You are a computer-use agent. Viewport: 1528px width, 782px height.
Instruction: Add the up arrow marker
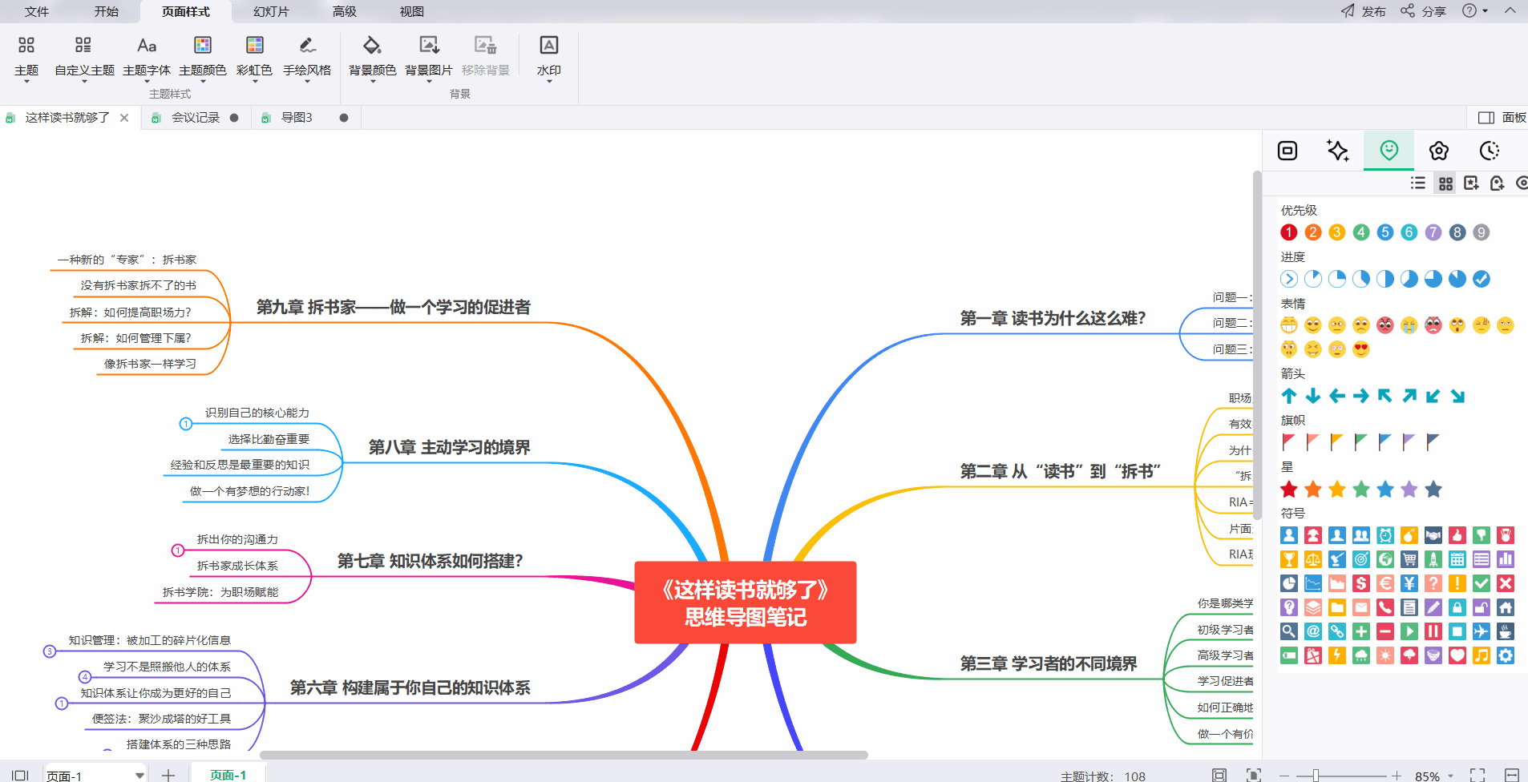point(1288,396)
